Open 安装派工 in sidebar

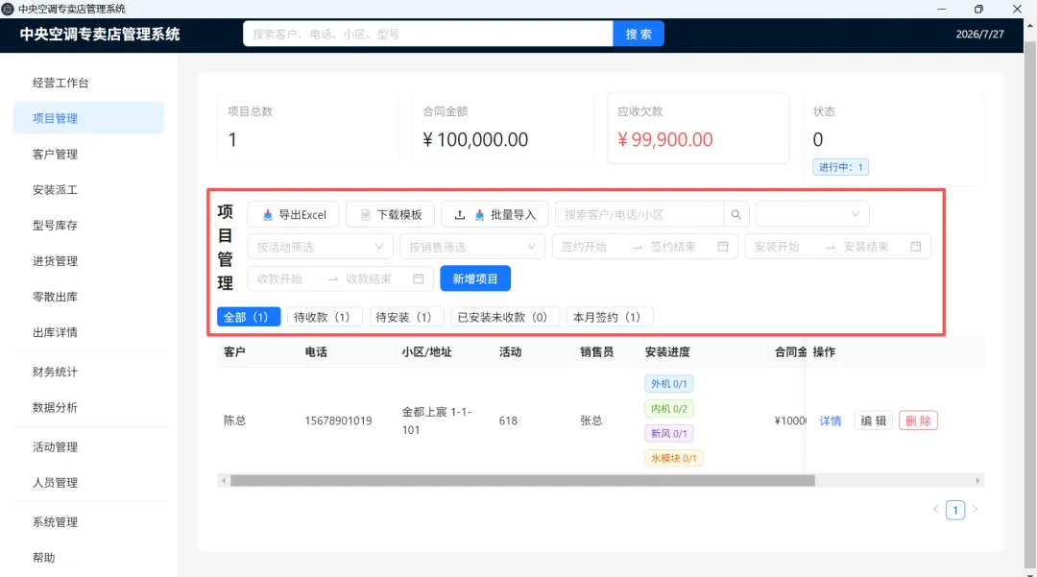88,190
